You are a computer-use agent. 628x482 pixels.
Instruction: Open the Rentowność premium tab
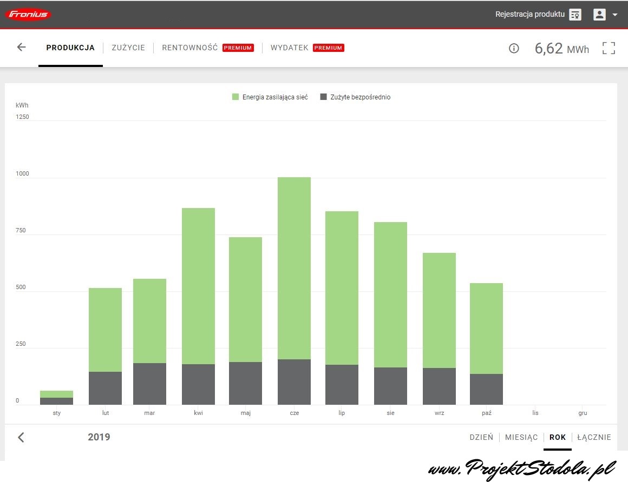(189, 48)
